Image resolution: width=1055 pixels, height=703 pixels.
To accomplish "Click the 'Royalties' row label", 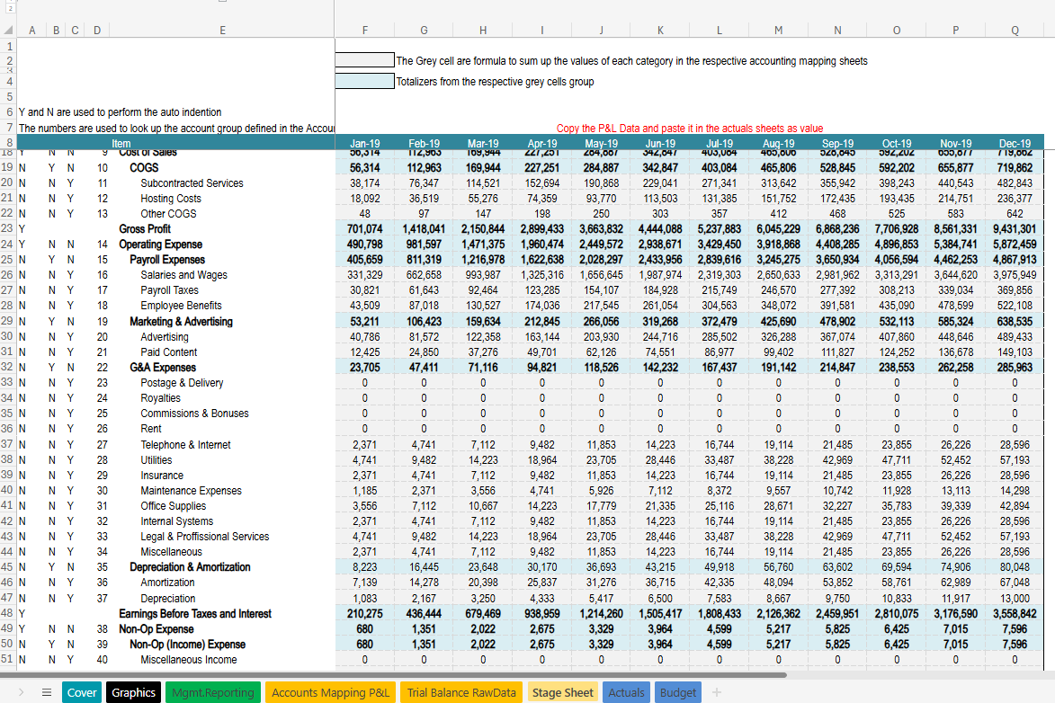I will (160, 398).
